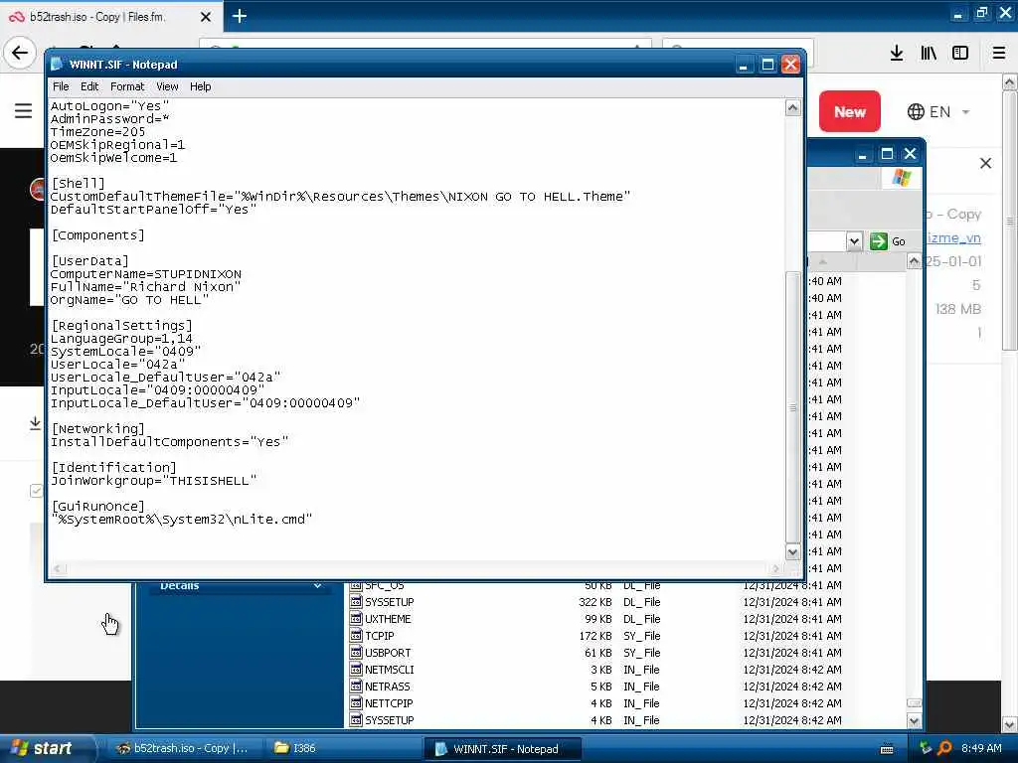
Task: Click the TCPIP file name
Action: [x=379, y=636]
